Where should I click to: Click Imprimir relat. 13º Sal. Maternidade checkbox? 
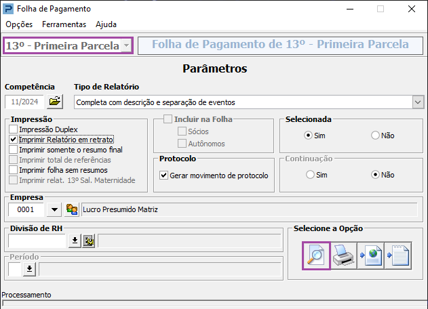(13, 180)
